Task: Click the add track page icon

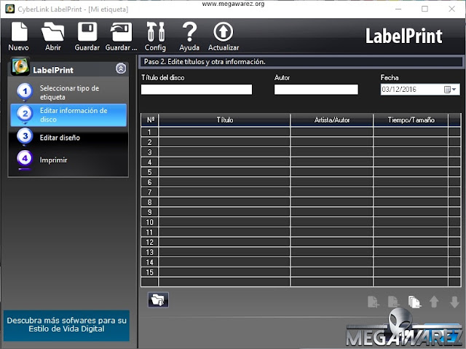Action: tap(374, 302)
